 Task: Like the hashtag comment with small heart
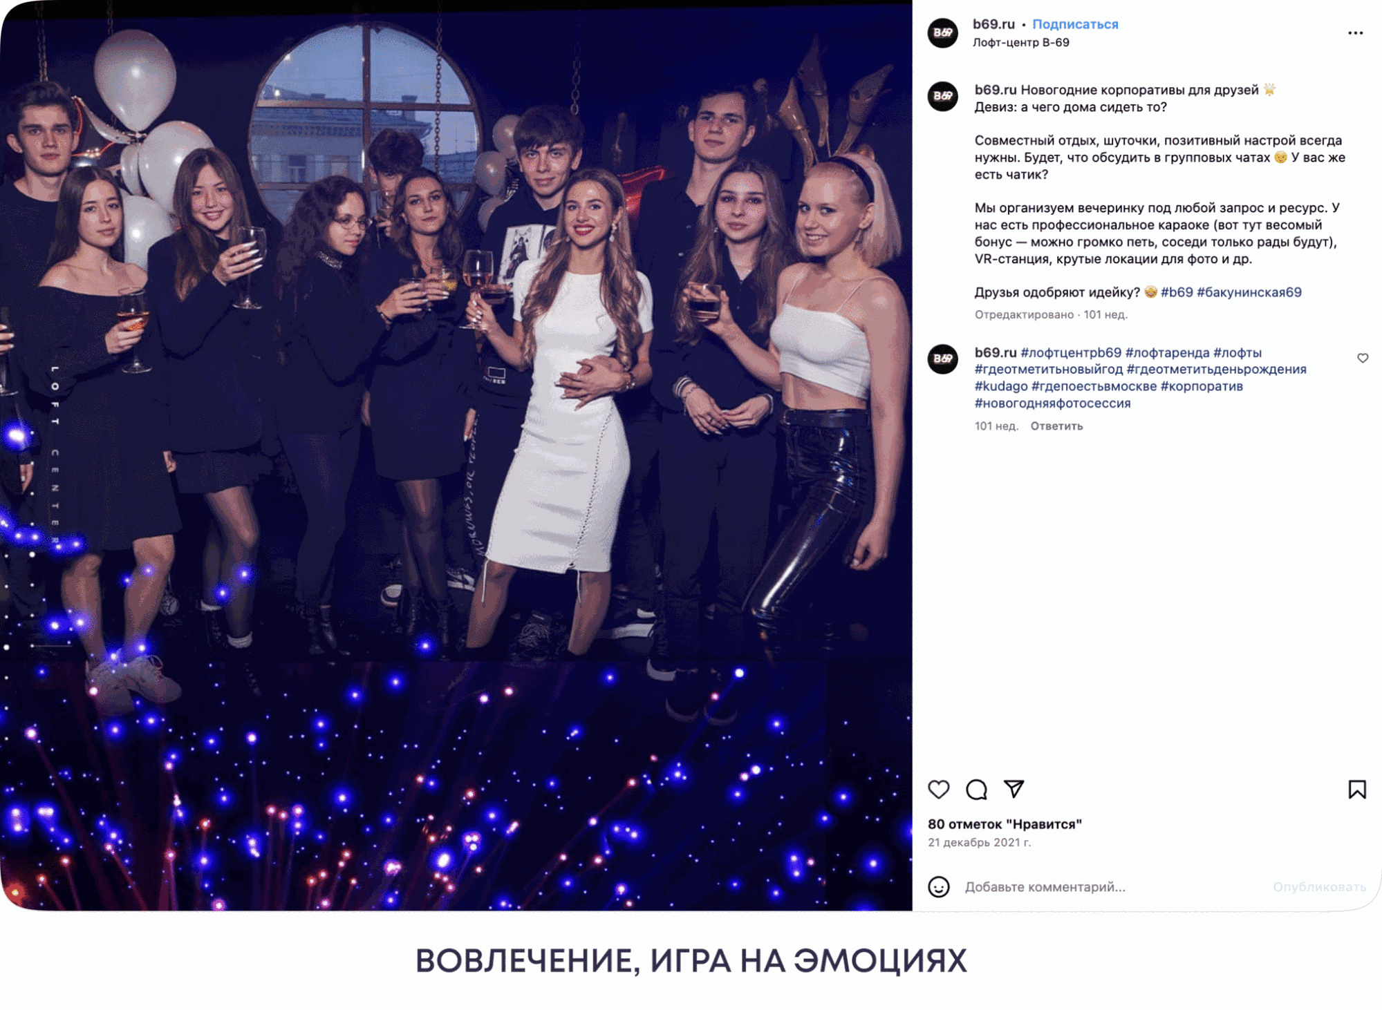click(x=1362, y=358)
